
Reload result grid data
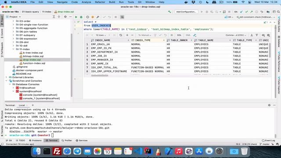(x=121, y=35)
